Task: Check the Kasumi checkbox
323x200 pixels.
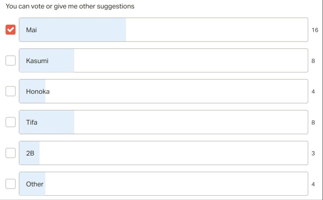Action: pos(10,61)
